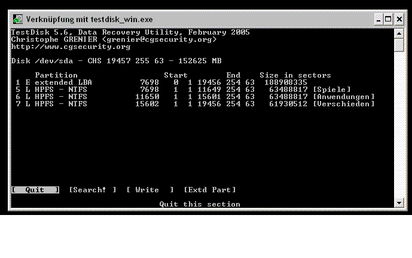The image size is (412, 258).
Task: Select the Write option
Action: coord(149,190)
